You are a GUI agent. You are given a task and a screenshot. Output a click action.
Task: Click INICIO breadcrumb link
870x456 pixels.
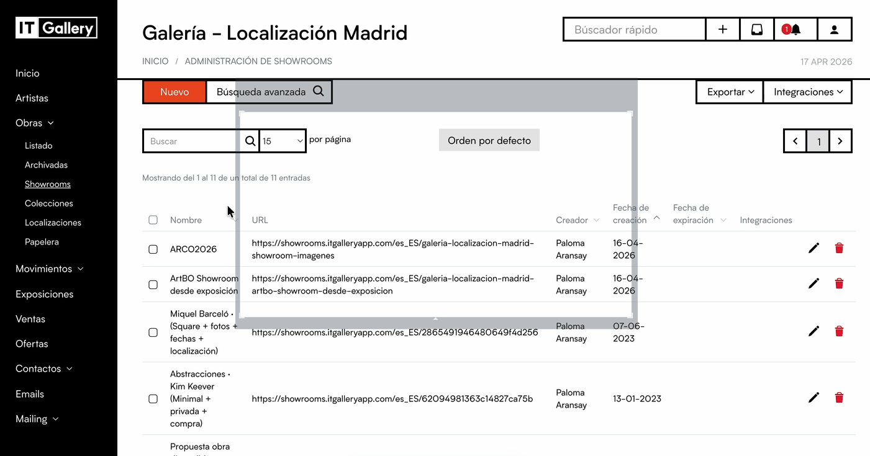click(155, 61)
